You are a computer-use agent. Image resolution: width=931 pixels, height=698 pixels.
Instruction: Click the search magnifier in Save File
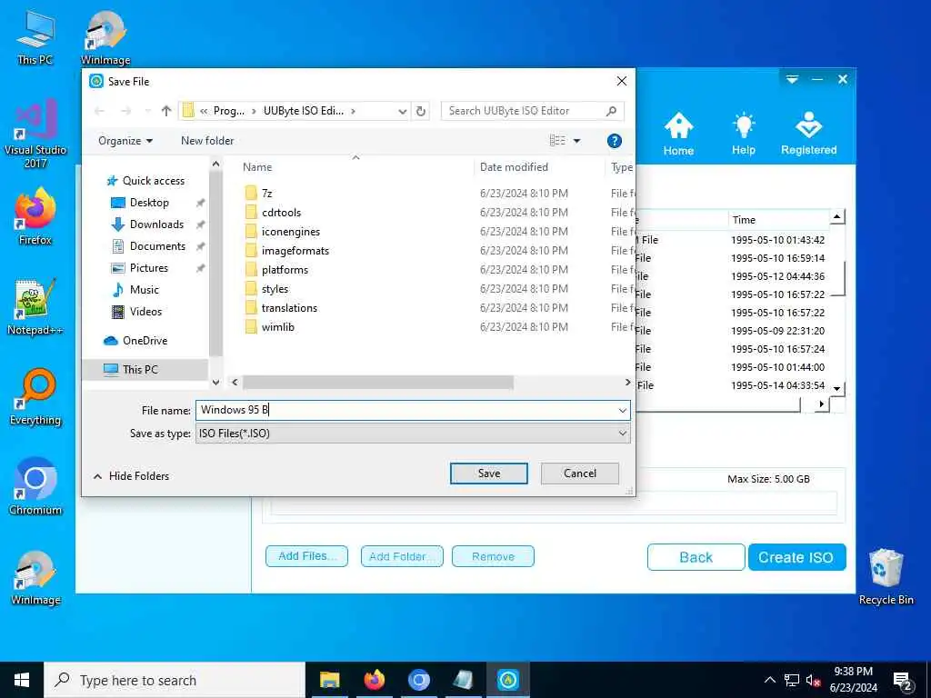(x=611, y=110)
